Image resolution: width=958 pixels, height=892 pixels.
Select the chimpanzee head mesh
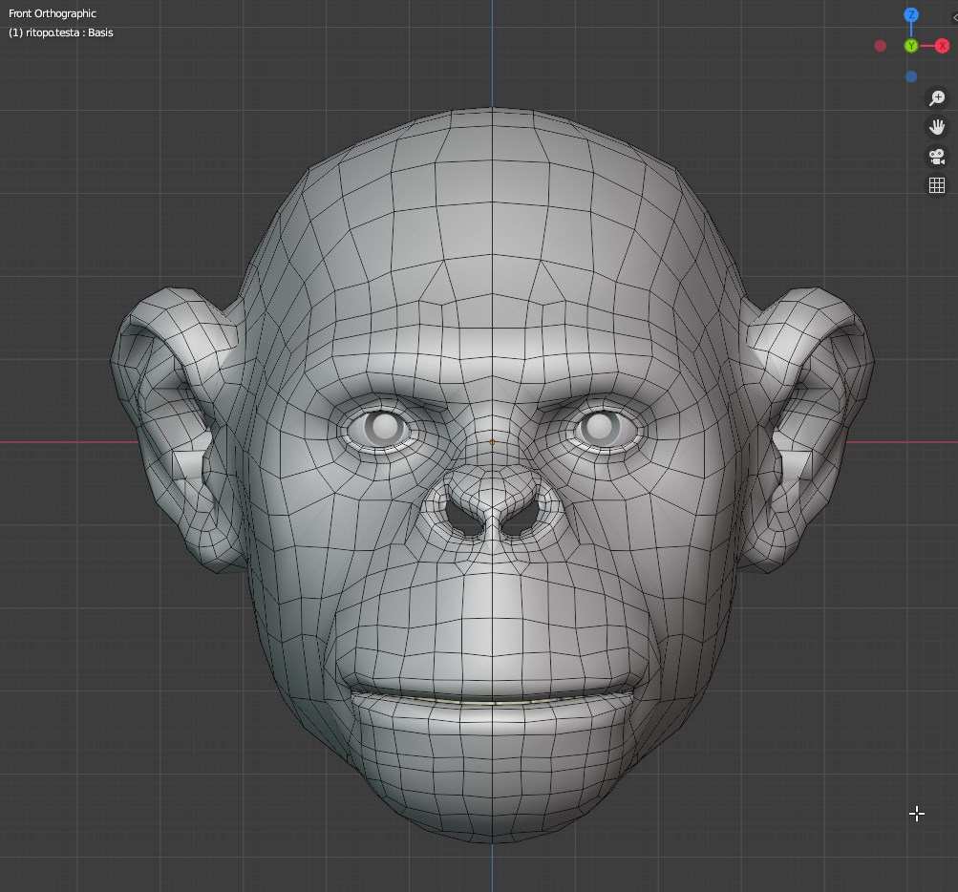[493, 239]
